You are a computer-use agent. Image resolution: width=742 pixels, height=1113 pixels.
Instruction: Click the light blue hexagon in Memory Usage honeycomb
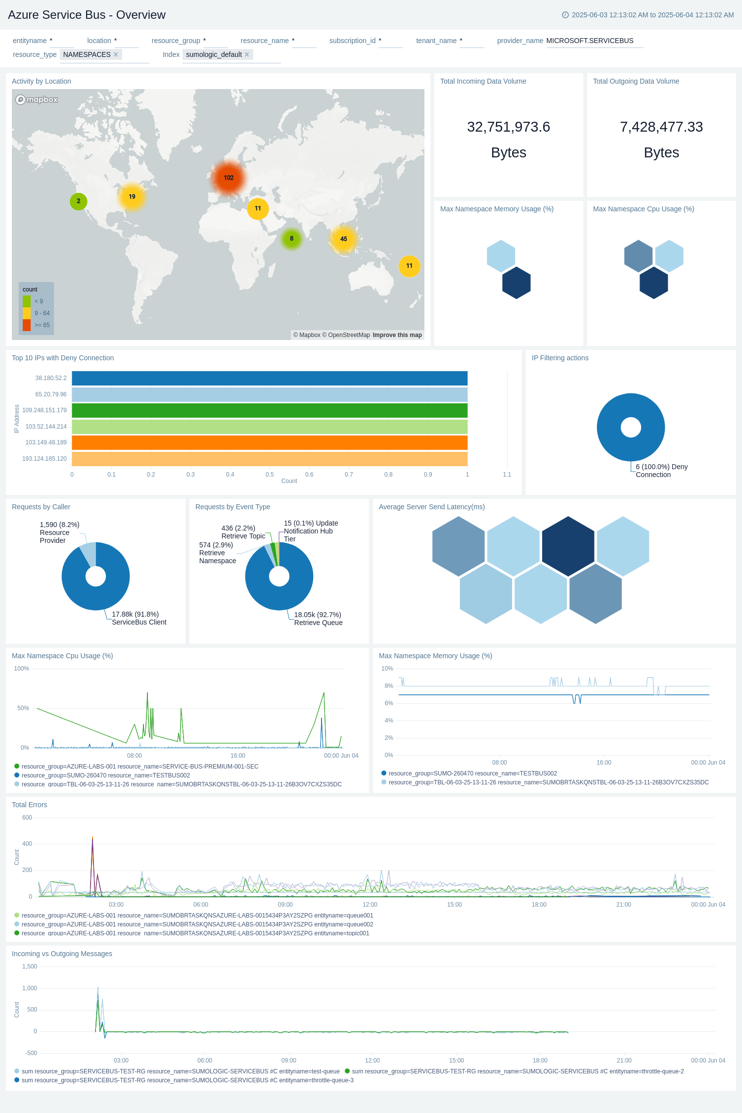click(501, 256)
